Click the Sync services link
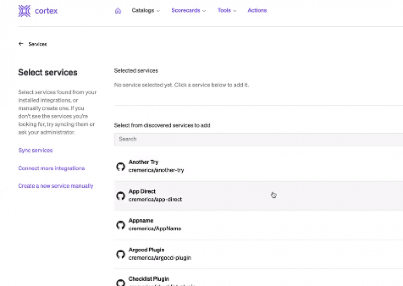The height and width of the screenshot is (286, 403). pyautogui.click(x=35, y=151)
